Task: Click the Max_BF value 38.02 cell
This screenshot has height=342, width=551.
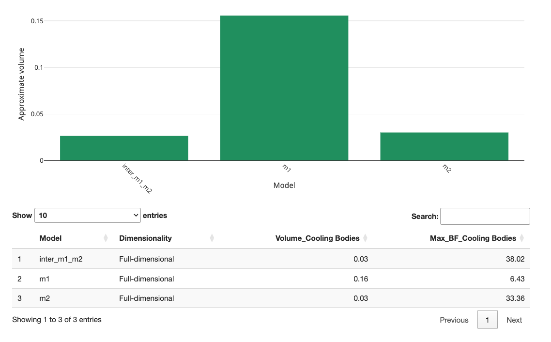Action: (x=515, y=259)
